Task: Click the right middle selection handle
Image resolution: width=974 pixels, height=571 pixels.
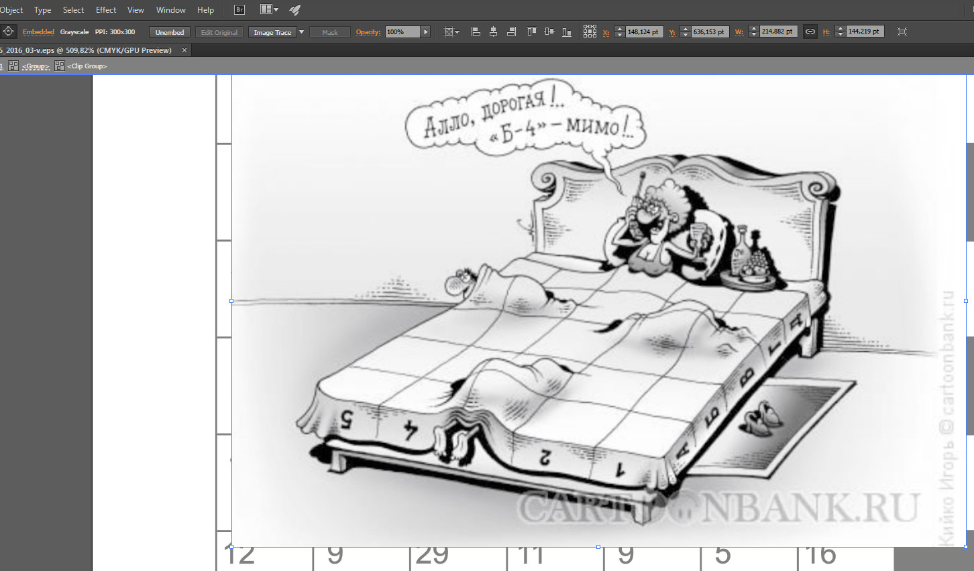Action: point(966,301)
